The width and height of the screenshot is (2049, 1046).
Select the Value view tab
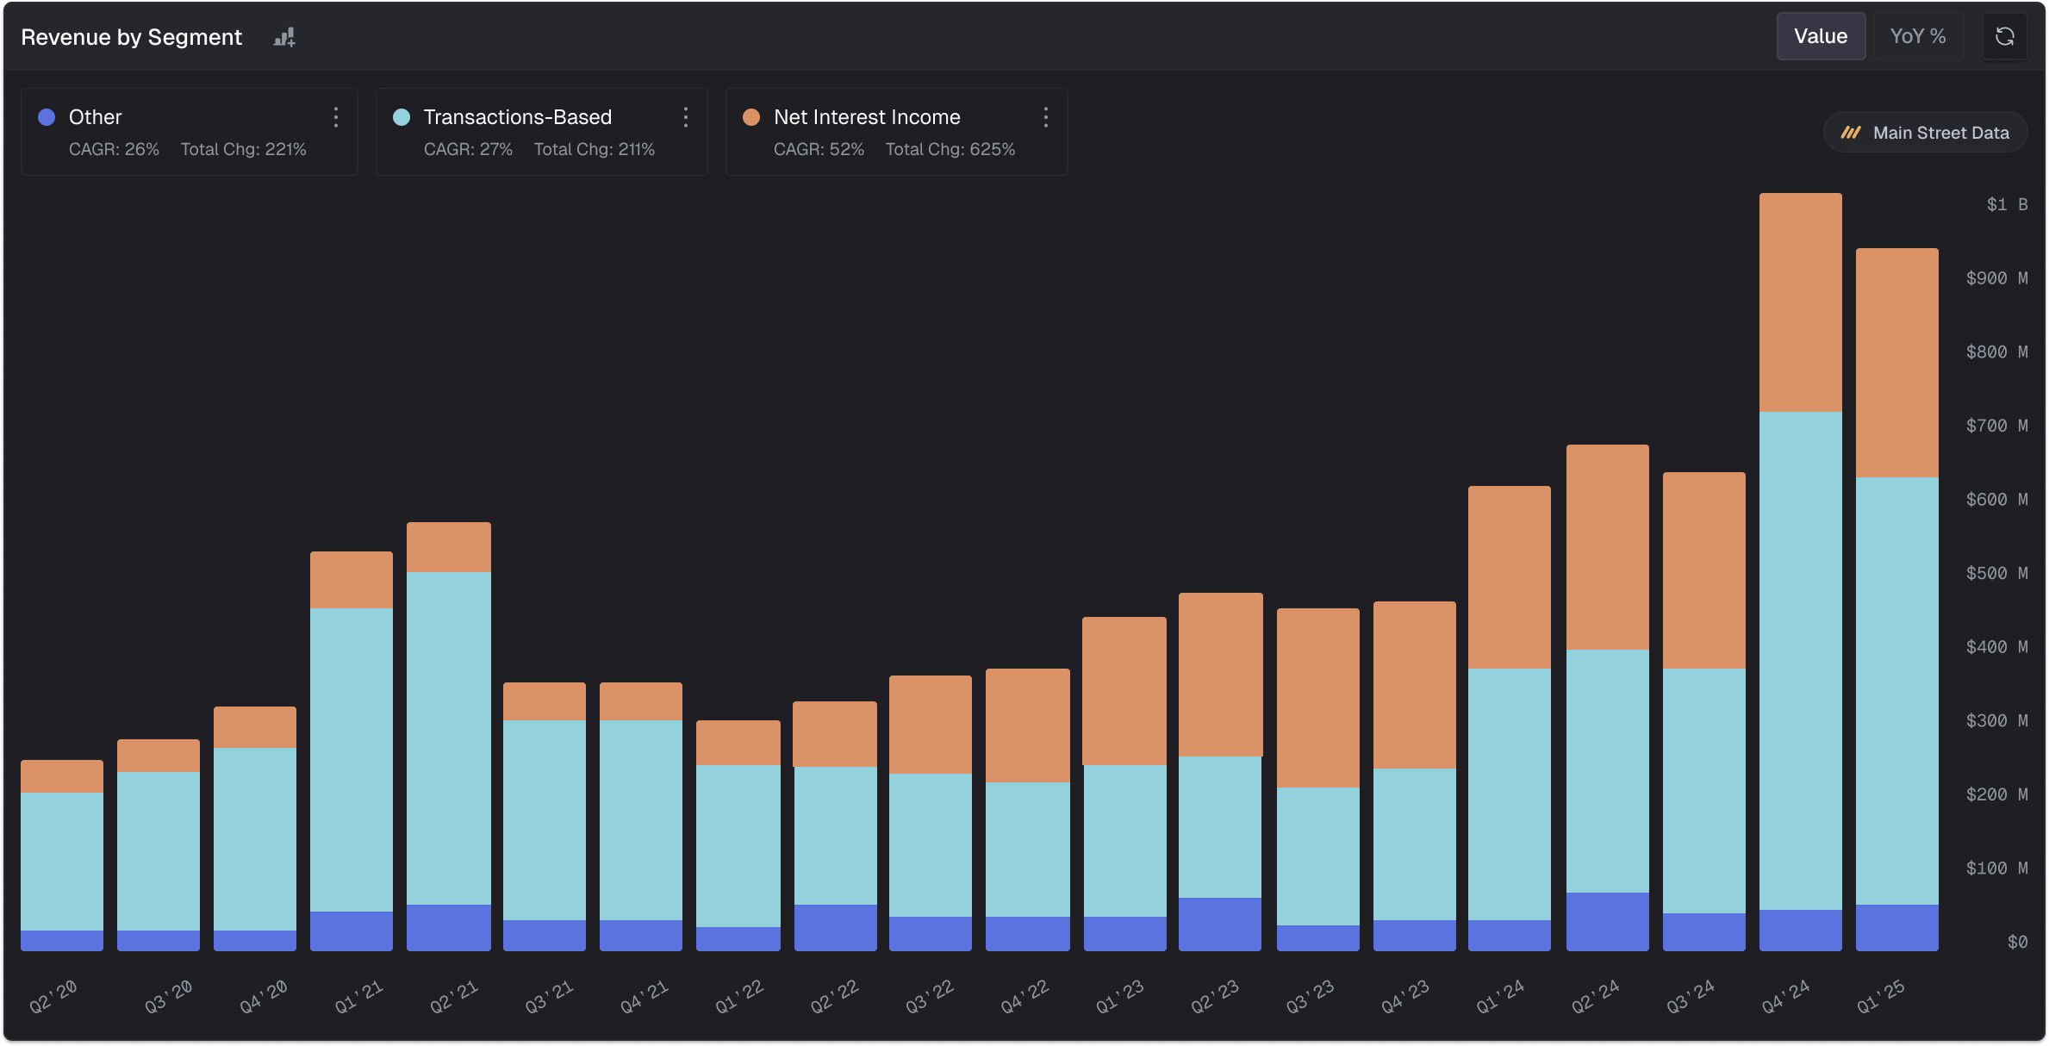pos(1820,36)
